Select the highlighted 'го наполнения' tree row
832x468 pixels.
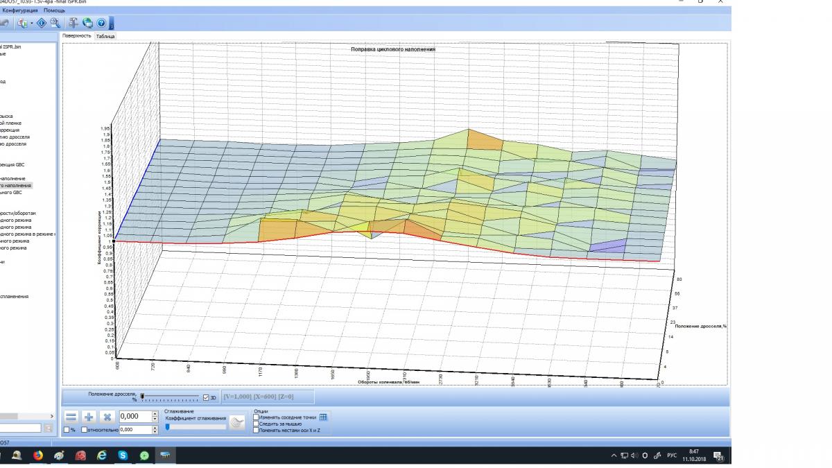[x=16, y=186]
